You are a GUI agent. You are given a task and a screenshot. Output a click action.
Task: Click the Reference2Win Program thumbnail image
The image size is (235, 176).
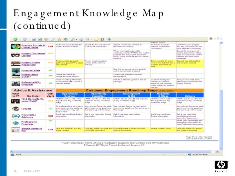pyautogui.click(x=16, y=83)
